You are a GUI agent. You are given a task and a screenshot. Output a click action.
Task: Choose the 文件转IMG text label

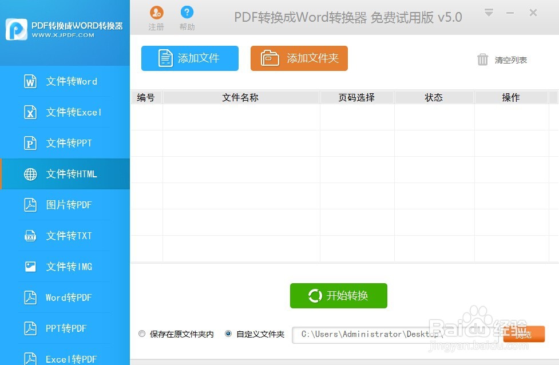click(x=69, y=267)
